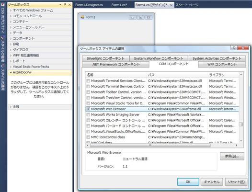Sort list by パス column header
The image size is (252, 192).
pos(177,75)
